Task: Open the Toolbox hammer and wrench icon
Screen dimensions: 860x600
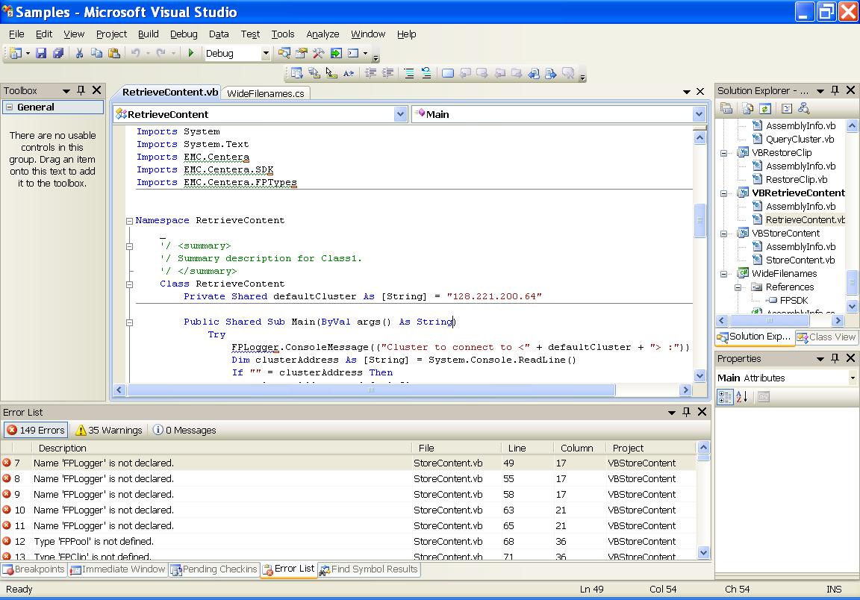Action: [x=318, y=53]
